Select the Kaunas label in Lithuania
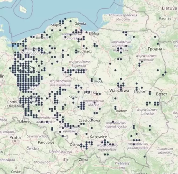The height and width of the screenshot is (174, 178). tap(165, 19)
